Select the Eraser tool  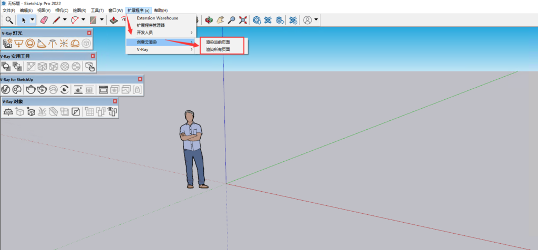pyautogui.click(x=44, y=20)
